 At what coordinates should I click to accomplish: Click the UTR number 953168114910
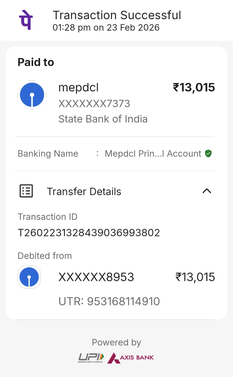[x=109, y=301]
